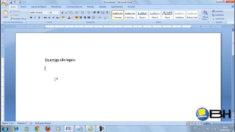Decrease paragraph indent

(94, 12)
